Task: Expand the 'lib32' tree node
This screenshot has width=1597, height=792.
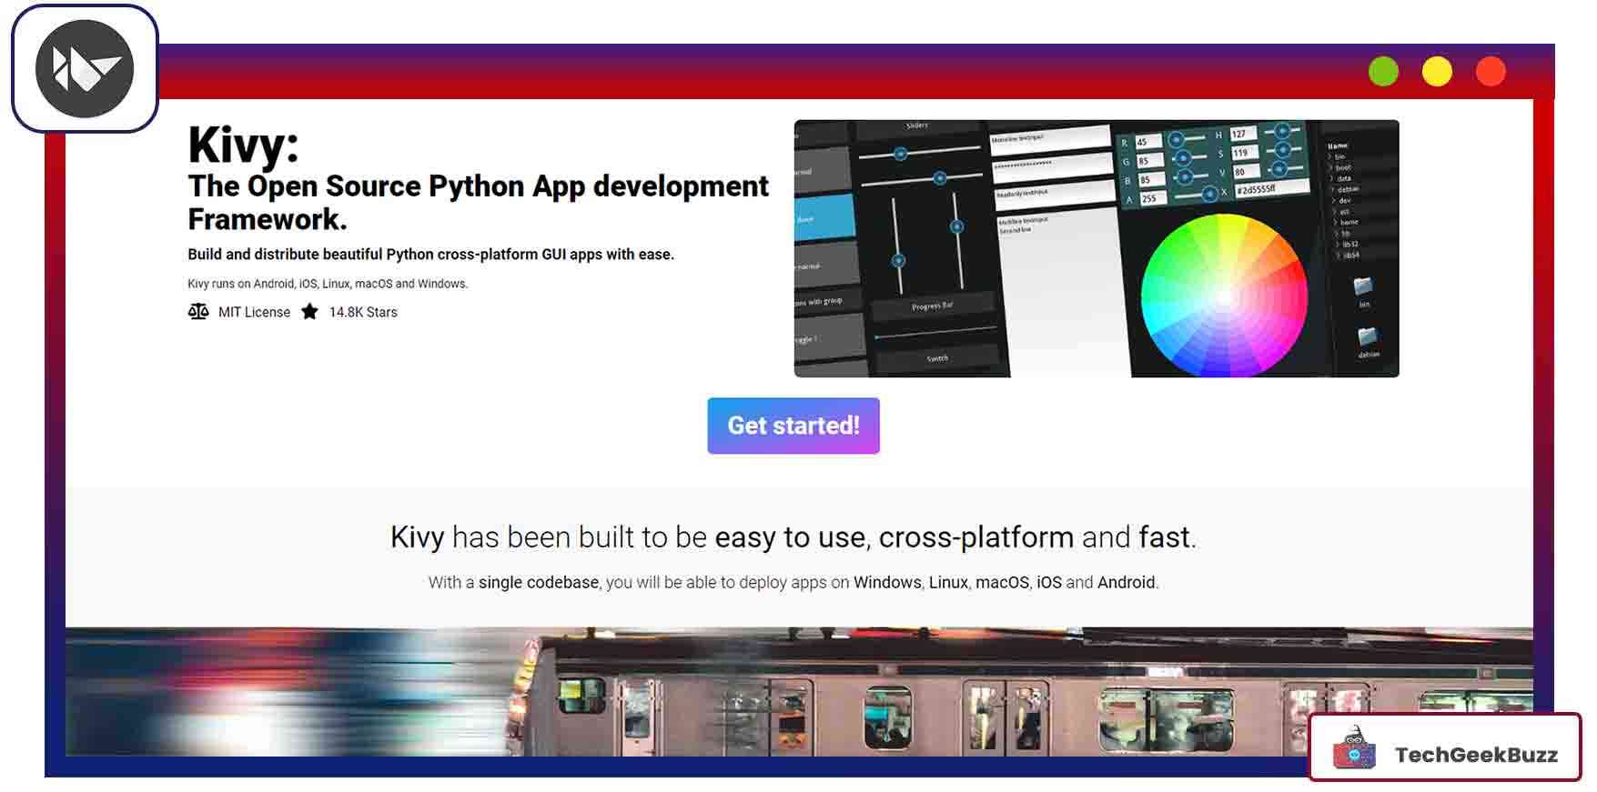Action: coord(1349,244)
